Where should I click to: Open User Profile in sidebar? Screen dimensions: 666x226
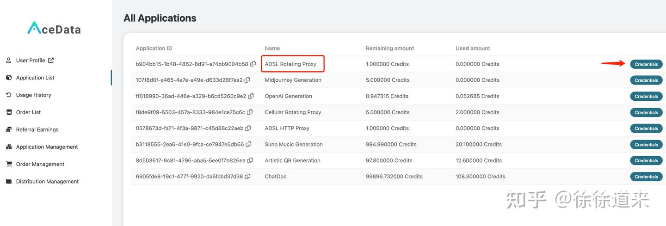31,61
